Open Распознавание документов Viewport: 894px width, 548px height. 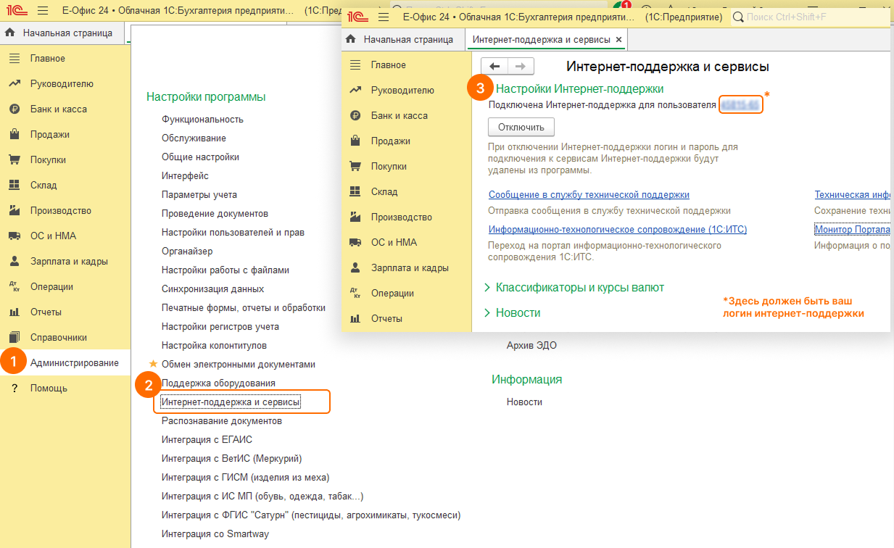click(222, 421)
